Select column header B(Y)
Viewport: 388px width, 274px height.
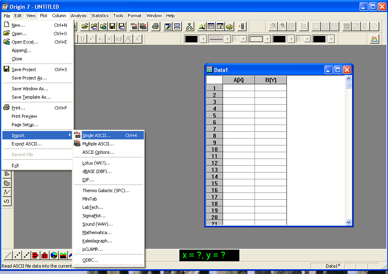pos(271,80)
